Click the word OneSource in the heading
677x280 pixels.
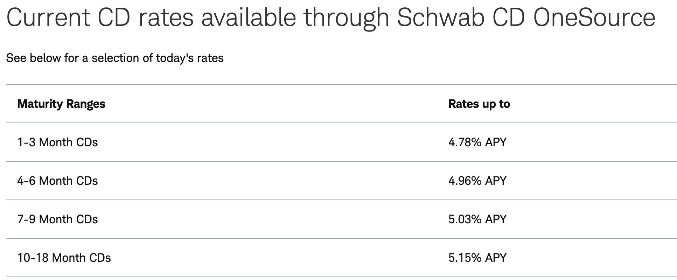coord(594,17)
